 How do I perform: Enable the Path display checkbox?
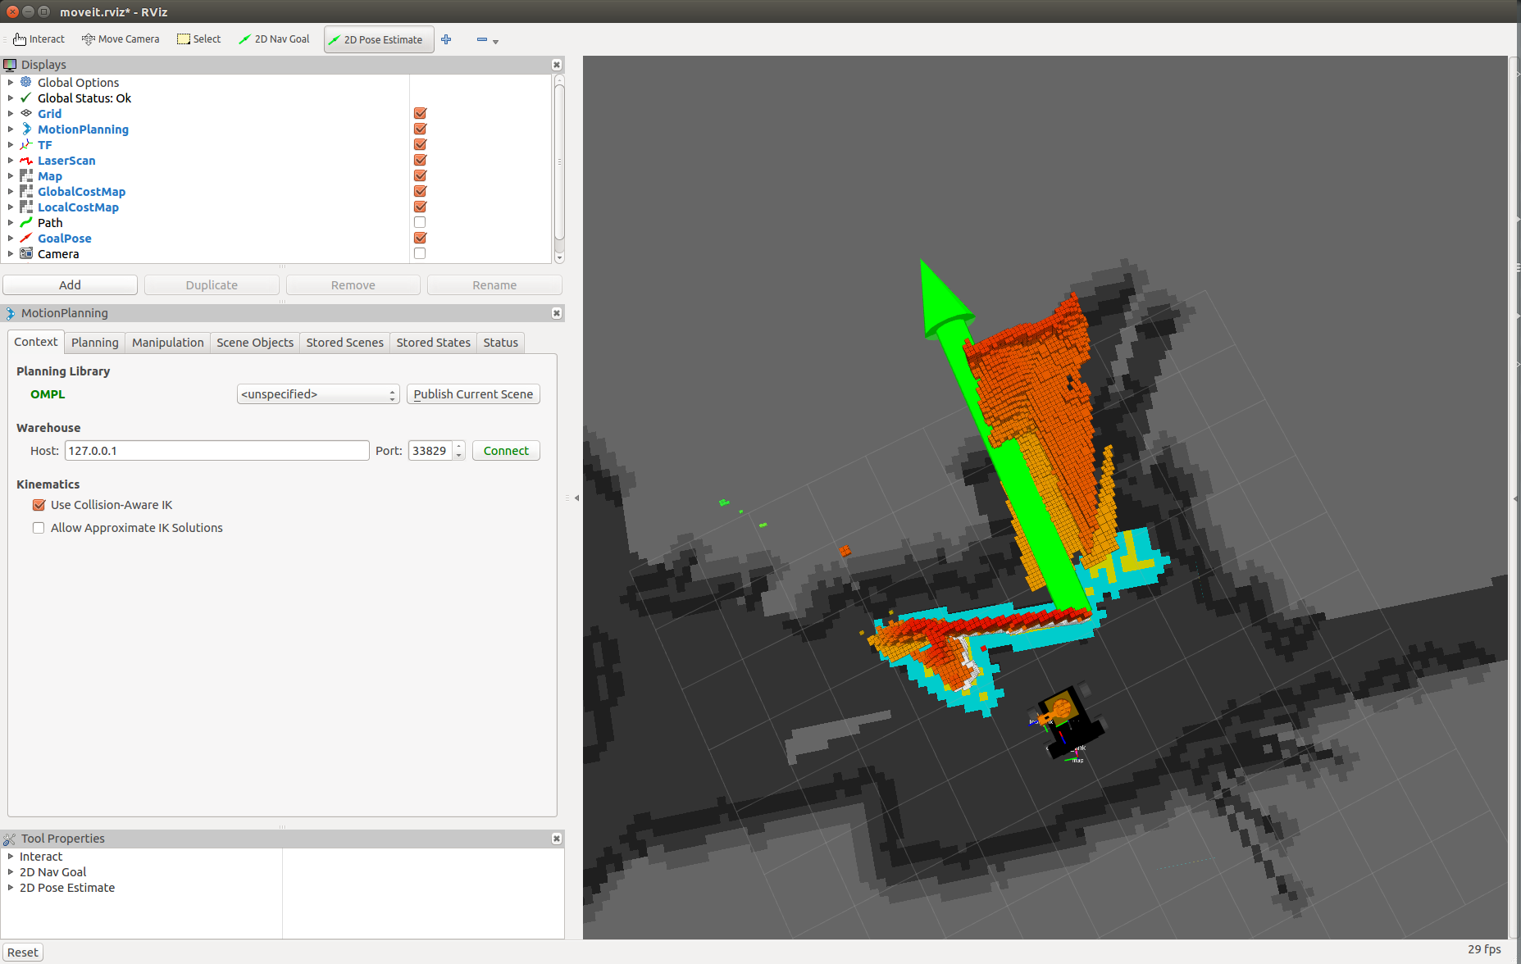click(x=420, y=223)
